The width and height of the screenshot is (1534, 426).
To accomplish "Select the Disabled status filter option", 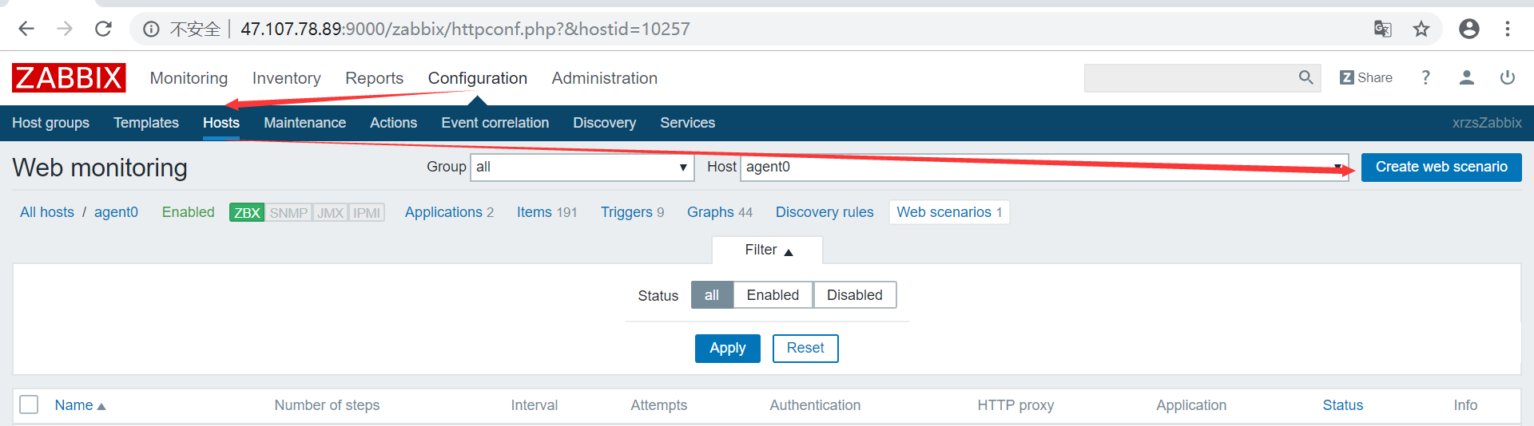I will (855, 295).
